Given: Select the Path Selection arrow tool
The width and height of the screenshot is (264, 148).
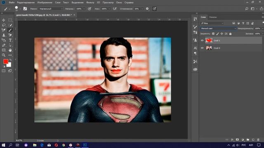Looking at the screenshot, I should (x=10, y=45).
